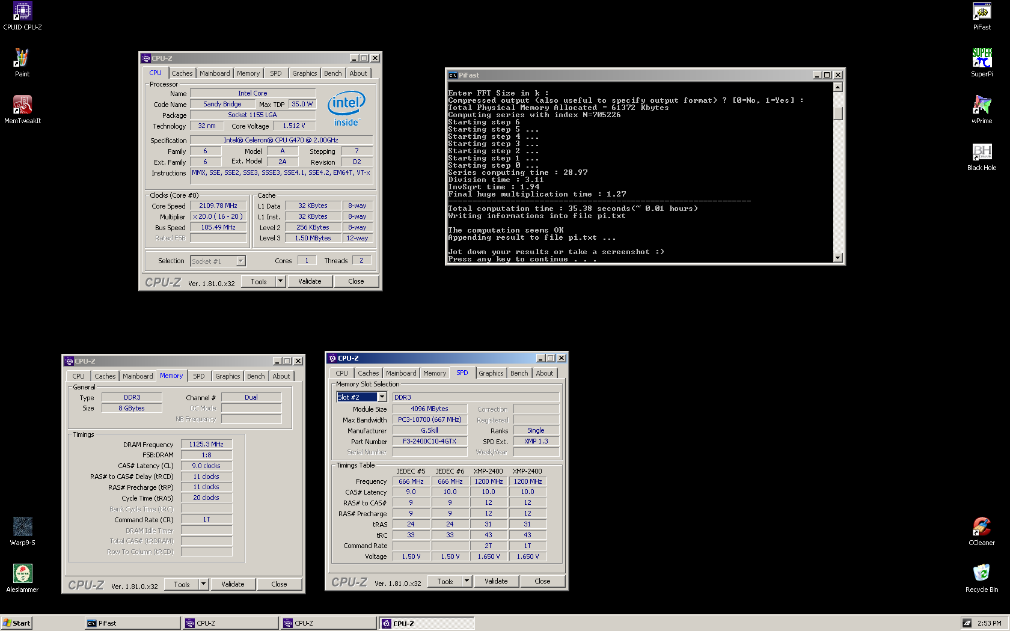
Task: Select the SPD tab in the Memory window
Action: [199, 376]
